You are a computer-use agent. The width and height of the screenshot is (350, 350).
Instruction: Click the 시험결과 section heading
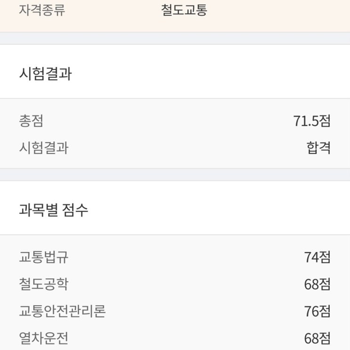click(x=46, y=73)
